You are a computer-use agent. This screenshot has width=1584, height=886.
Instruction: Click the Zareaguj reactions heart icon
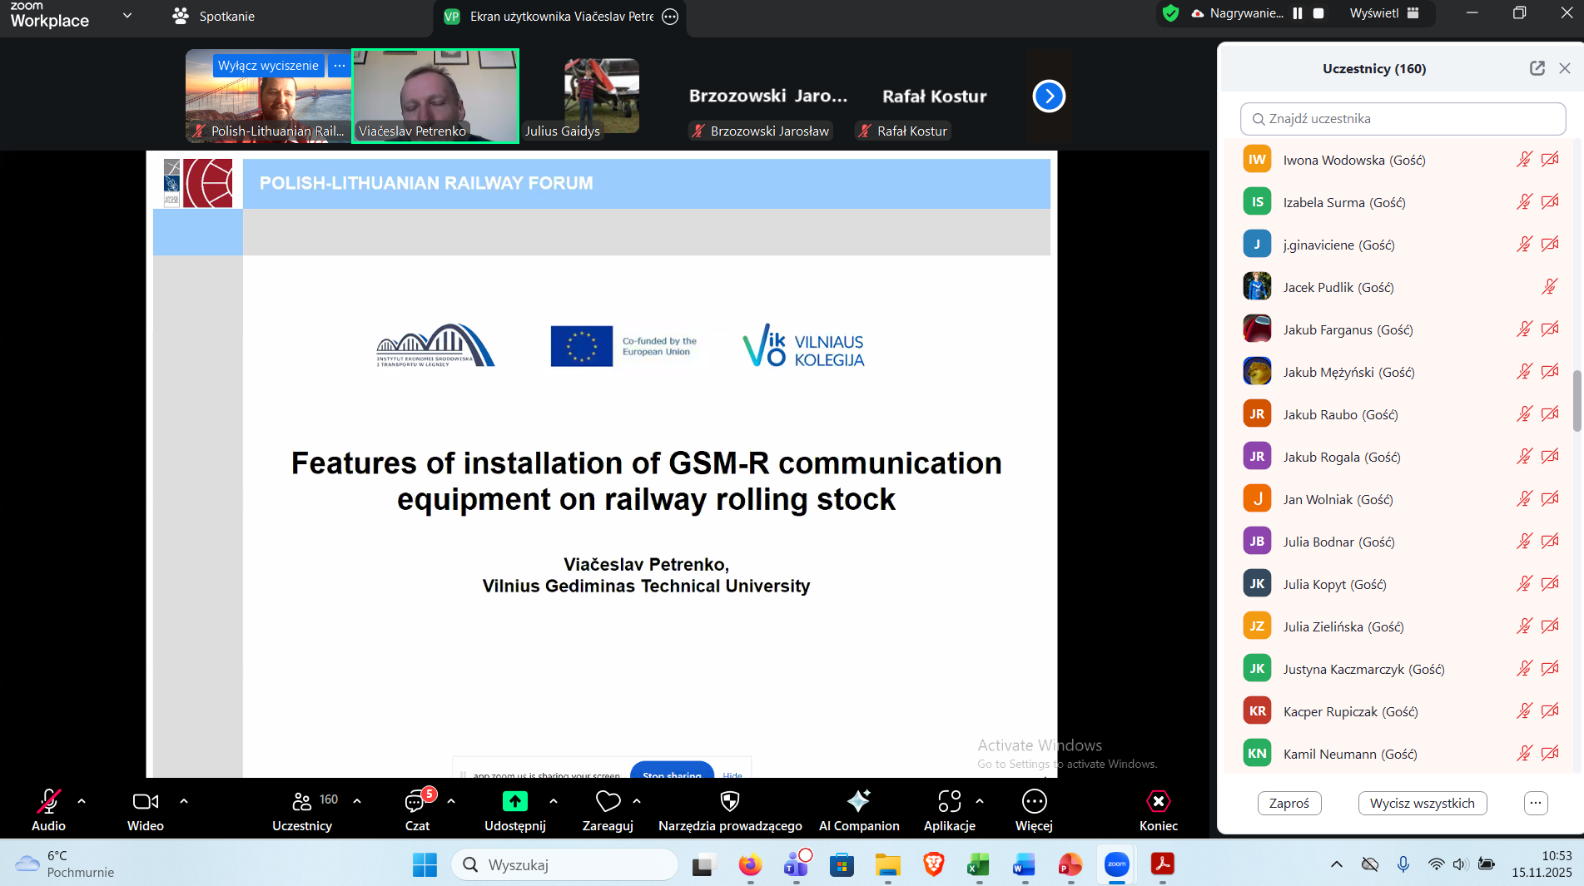coord(608,802)
